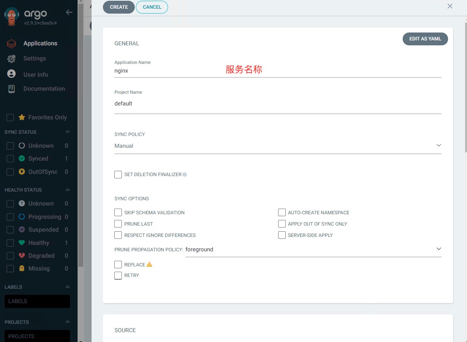Screen dimensions: 467x342
Task: Enable the Auto-Create Namespace checkbox
Action: tap(282, 212)
